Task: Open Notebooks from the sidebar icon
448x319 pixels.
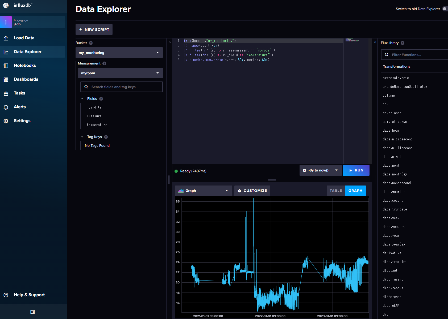Action: click(x=6, y=66)
